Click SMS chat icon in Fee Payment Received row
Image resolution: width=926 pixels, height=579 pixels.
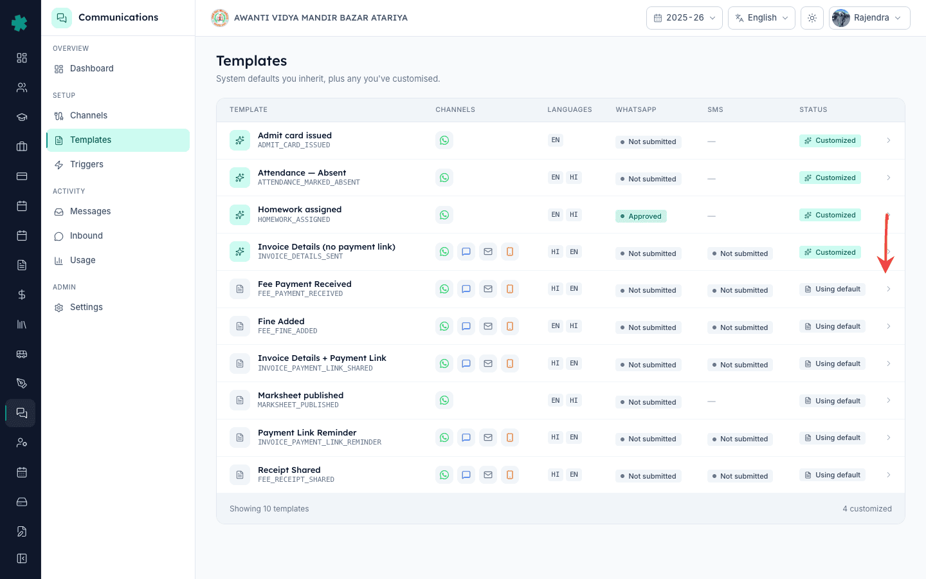pos(466,289)
